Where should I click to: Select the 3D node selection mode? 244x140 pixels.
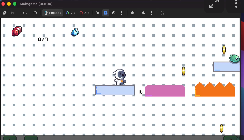(x=84, y=13)
